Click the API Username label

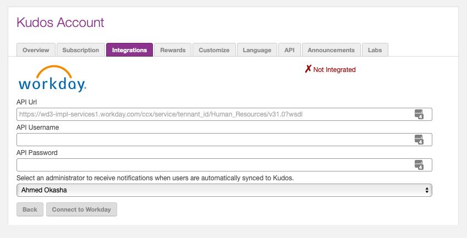38,128
